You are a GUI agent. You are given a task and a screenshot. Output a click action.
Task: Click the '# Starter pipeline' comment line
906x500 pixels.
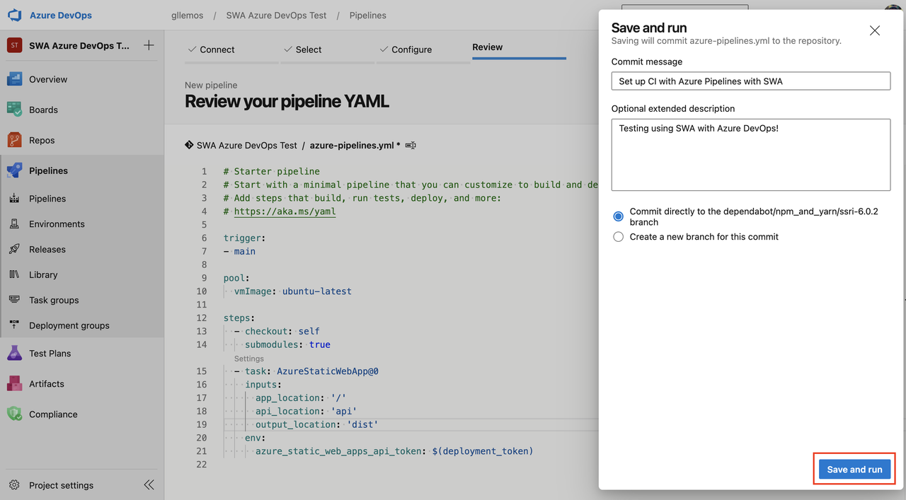coord(272,171)
